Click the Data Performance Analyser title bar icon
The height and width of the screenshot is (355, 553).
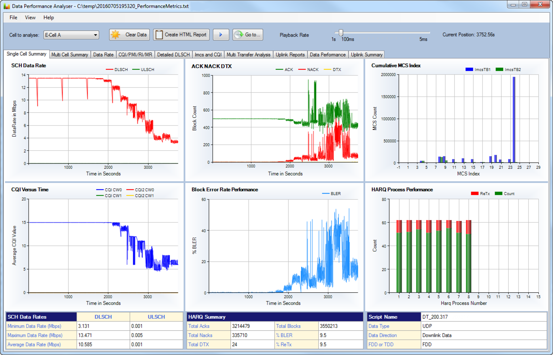(6, 6)
